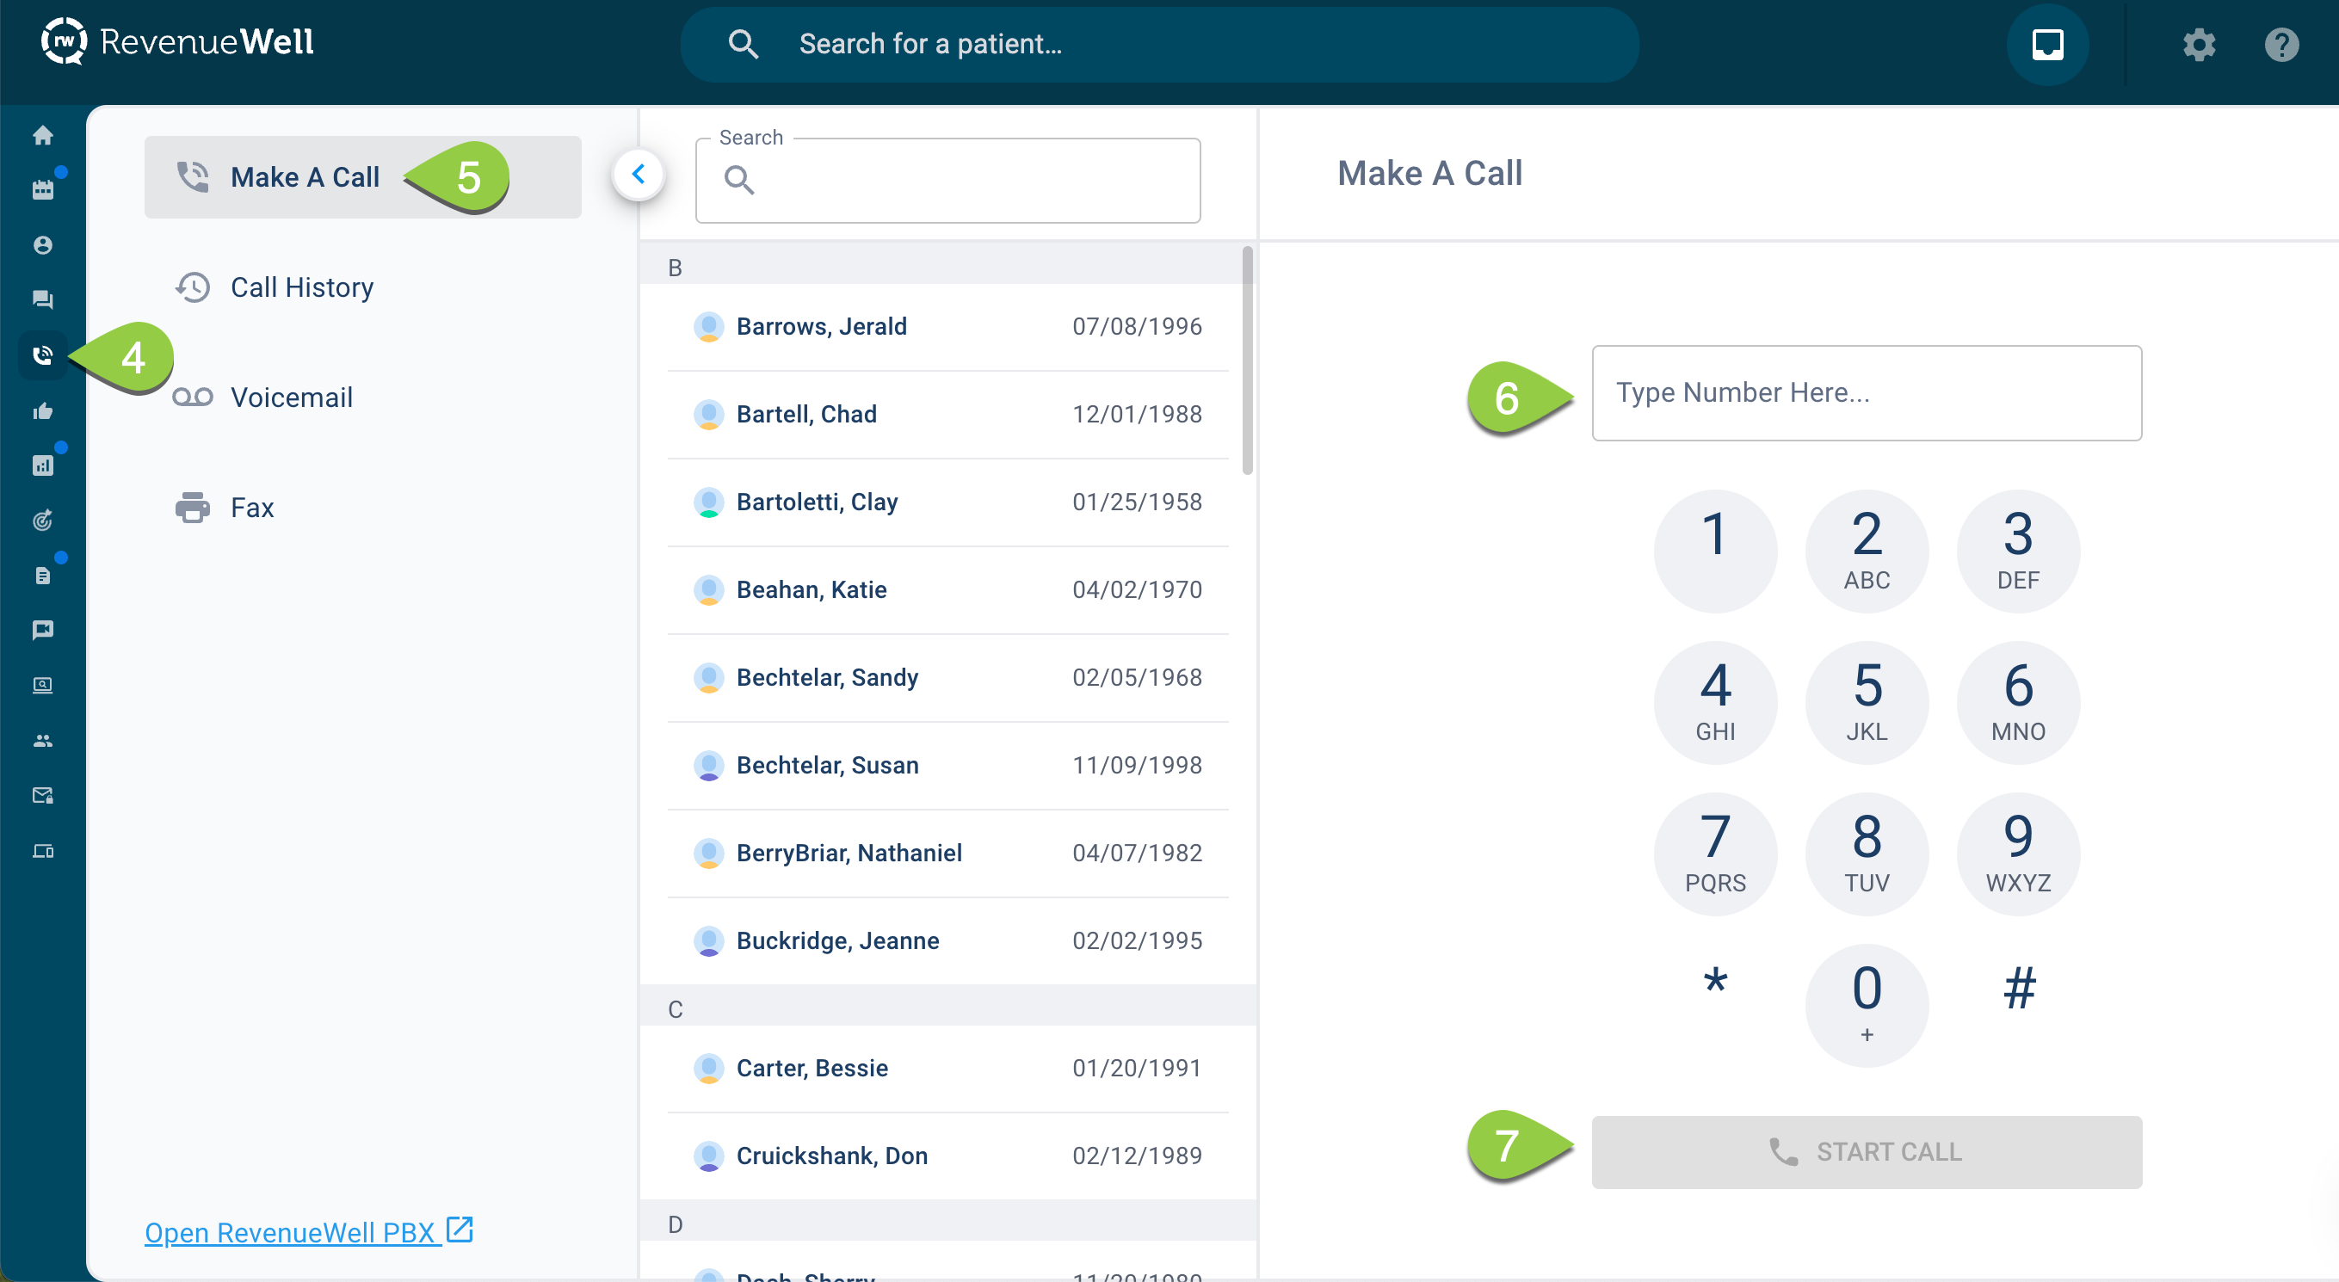Viewport: 2339px width, 1282px height.
Task: Select Call History menu item
Action: 301,288
